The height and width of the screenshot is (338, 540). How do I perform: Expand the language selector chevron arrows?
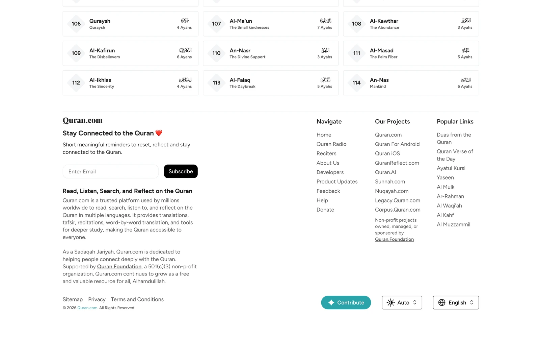pyautogui.click(x=472, y=303)
